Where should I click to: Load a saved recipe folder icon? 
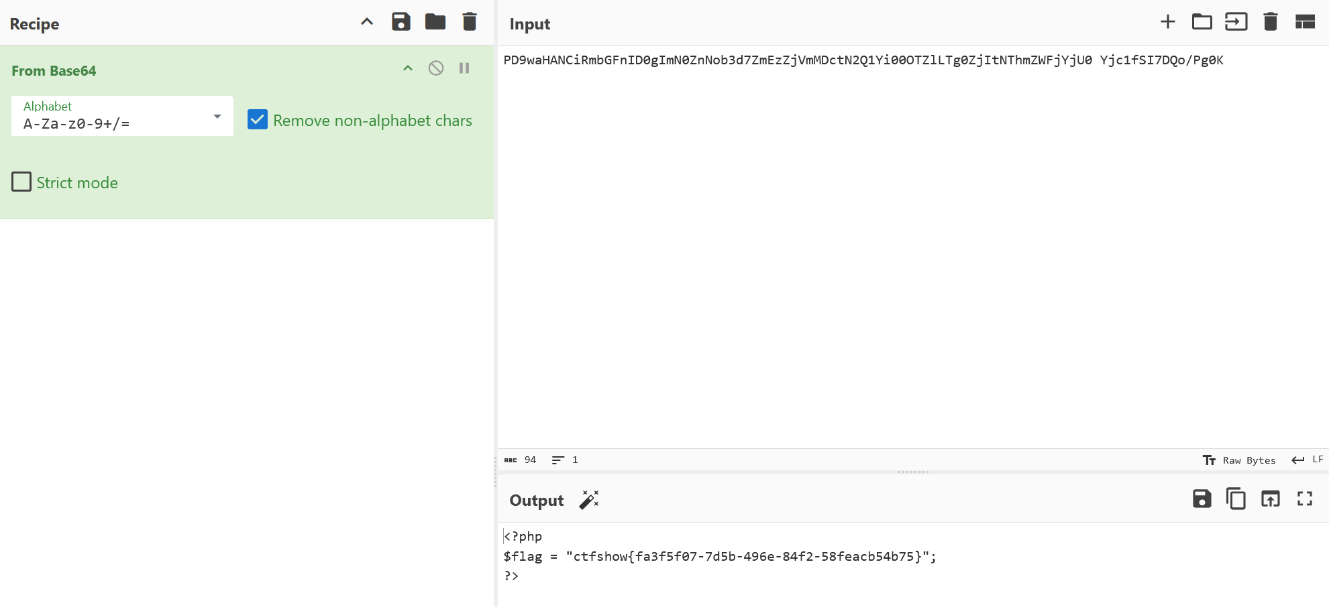click(435, 21)
